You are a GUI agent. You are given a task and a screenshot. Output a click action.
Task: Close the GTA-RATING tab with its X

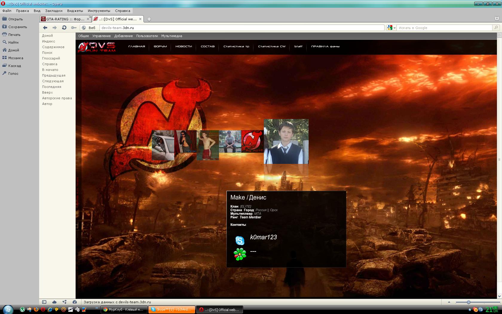88,19
